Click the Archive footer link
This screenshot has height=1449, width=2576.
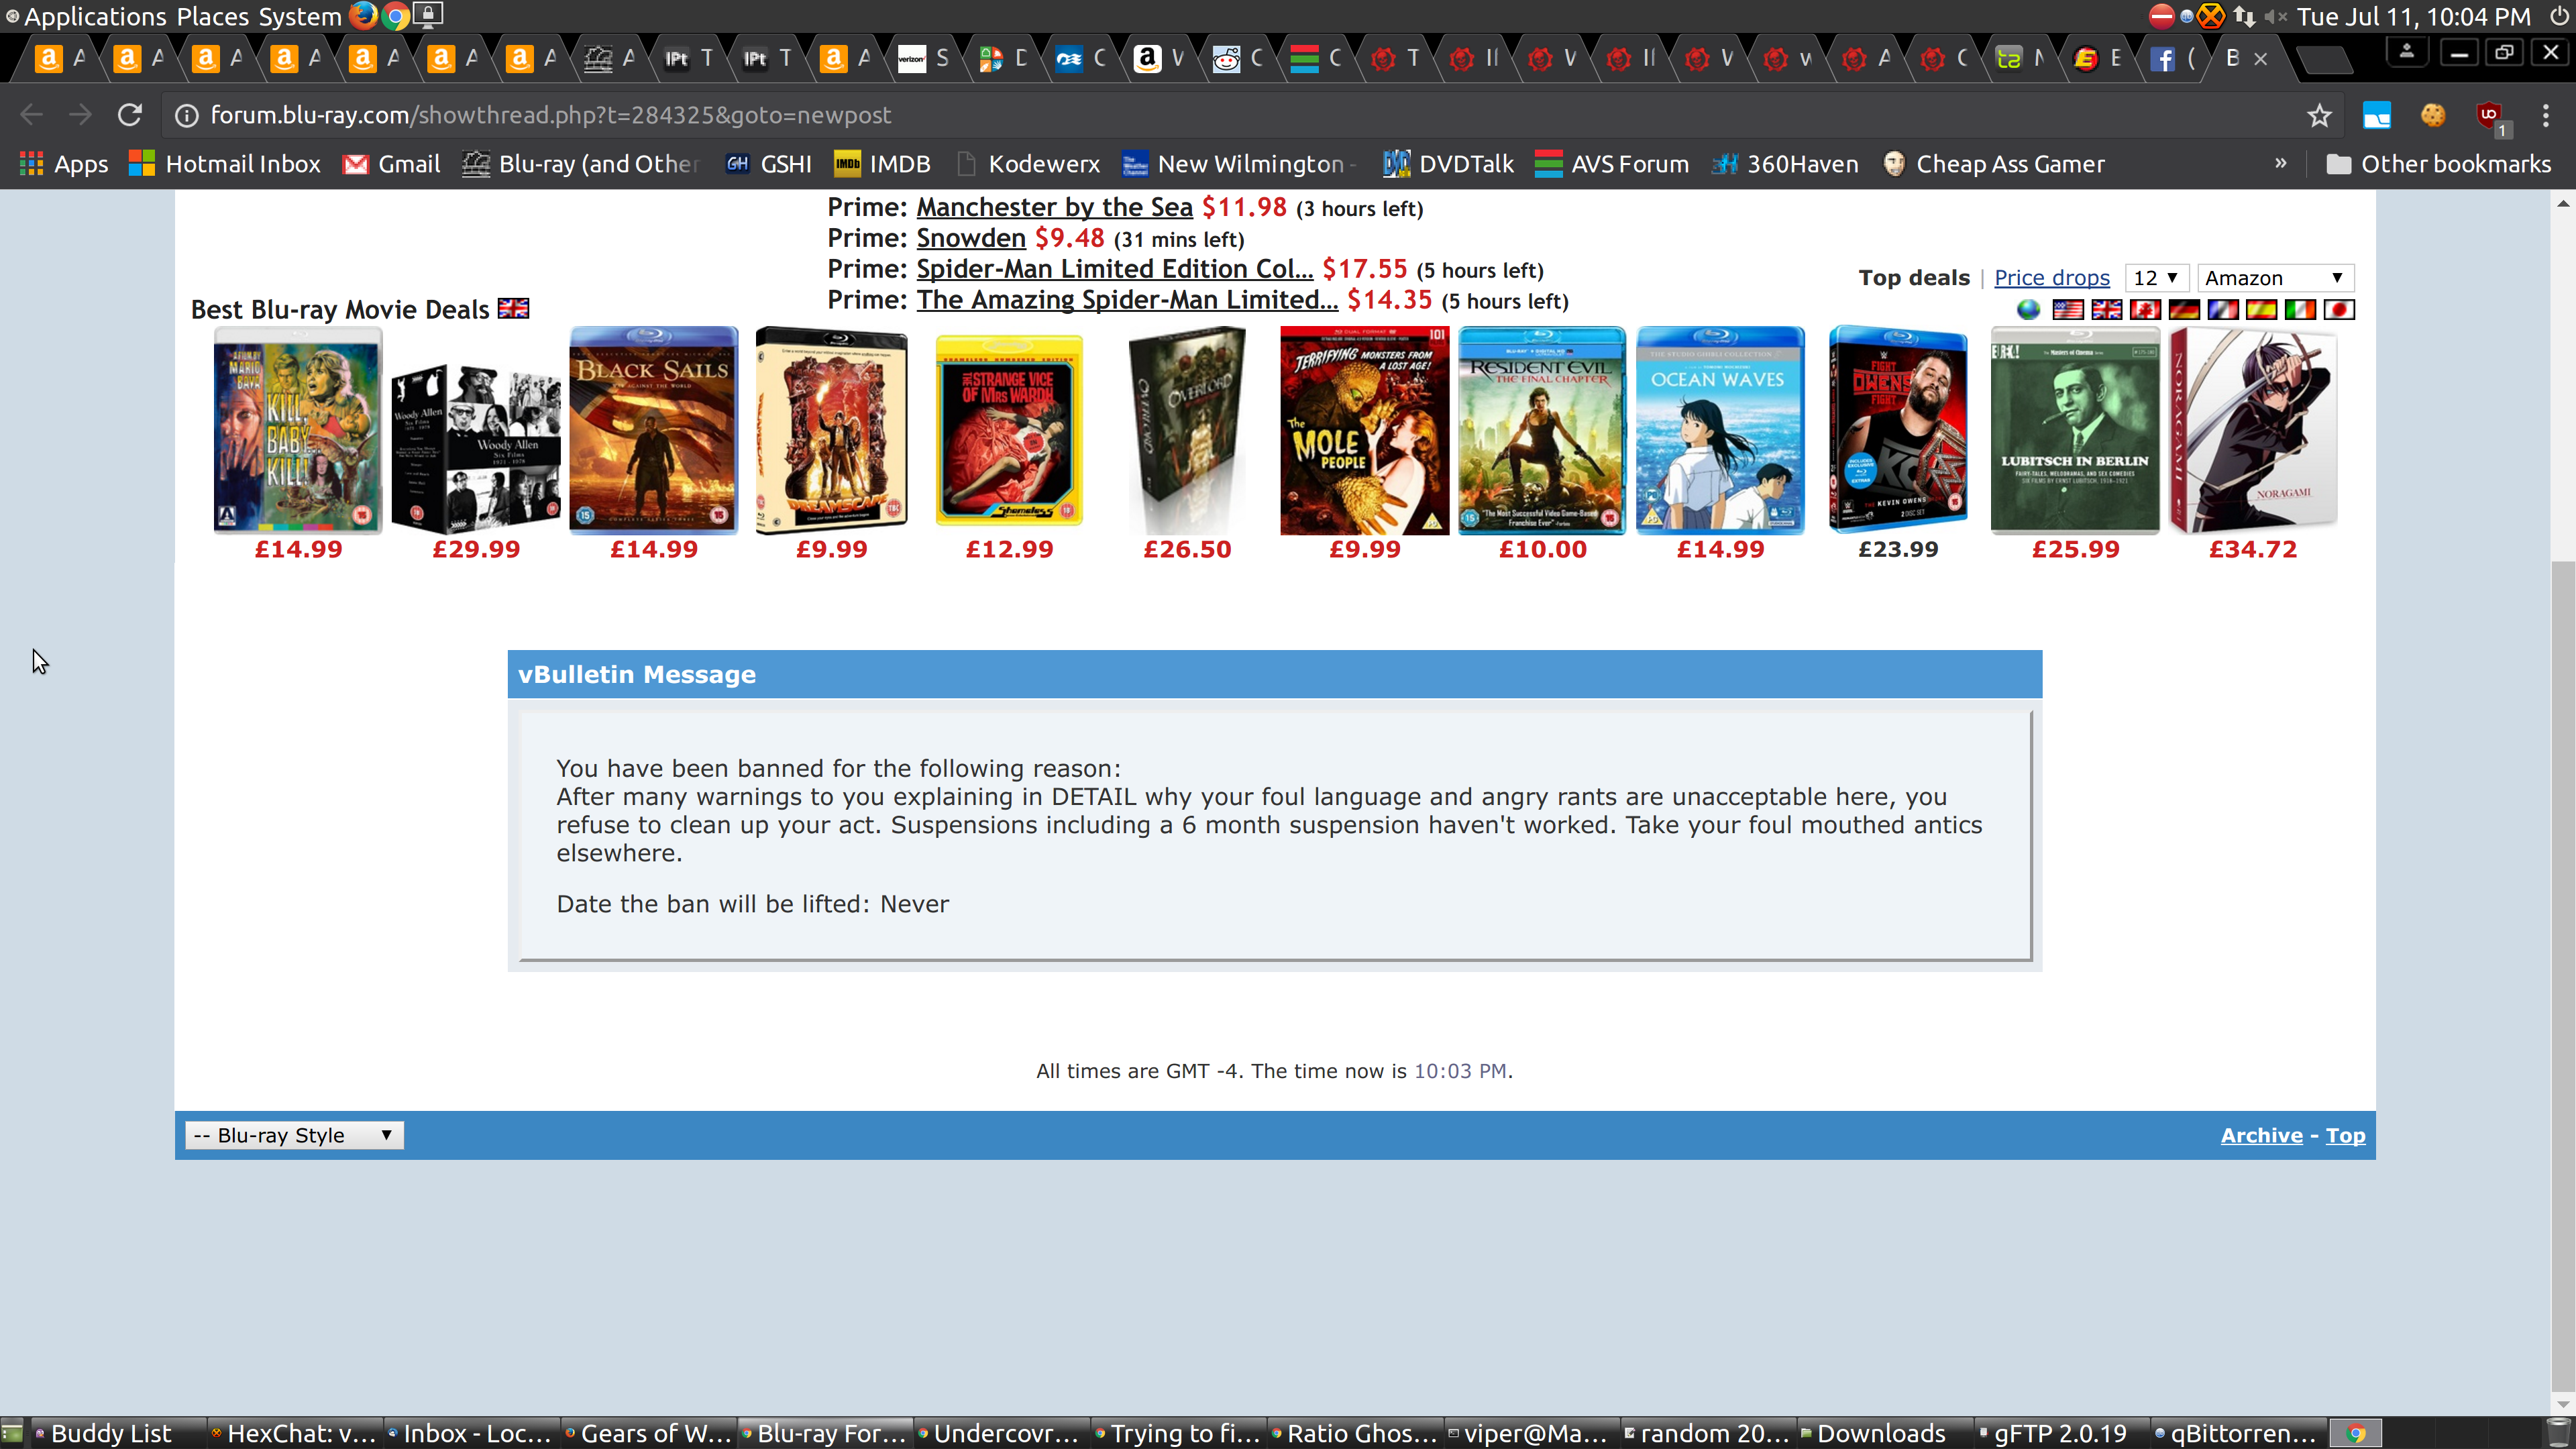click(x=2261, y=1135)
